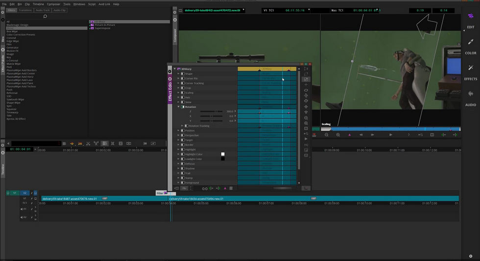Select V1 record track button
Screen dimensions: 480x261
14,193
